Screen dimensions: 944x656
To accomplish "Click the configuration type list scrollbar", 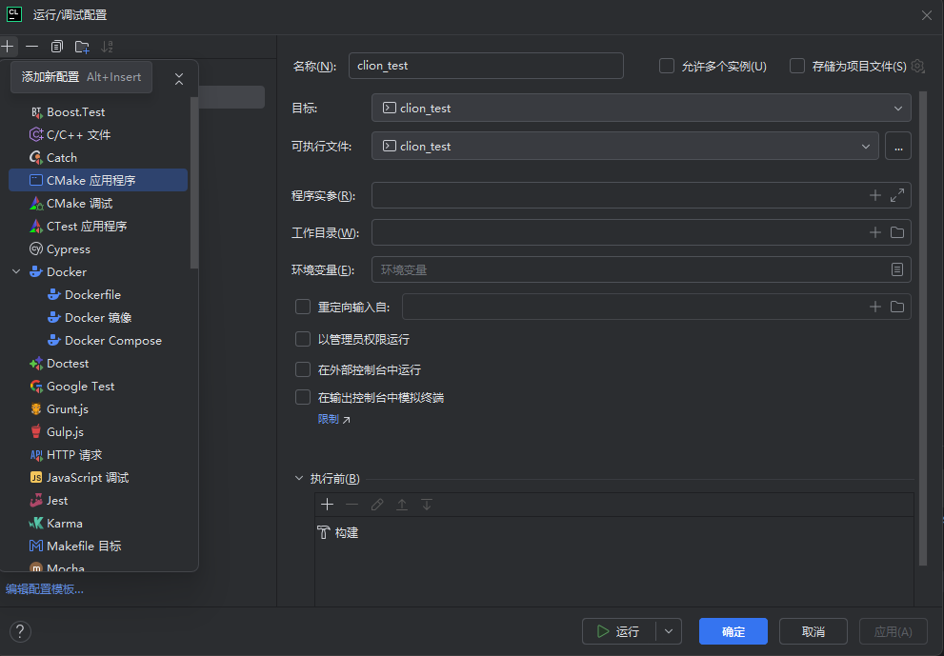I will tap(194, 183).
